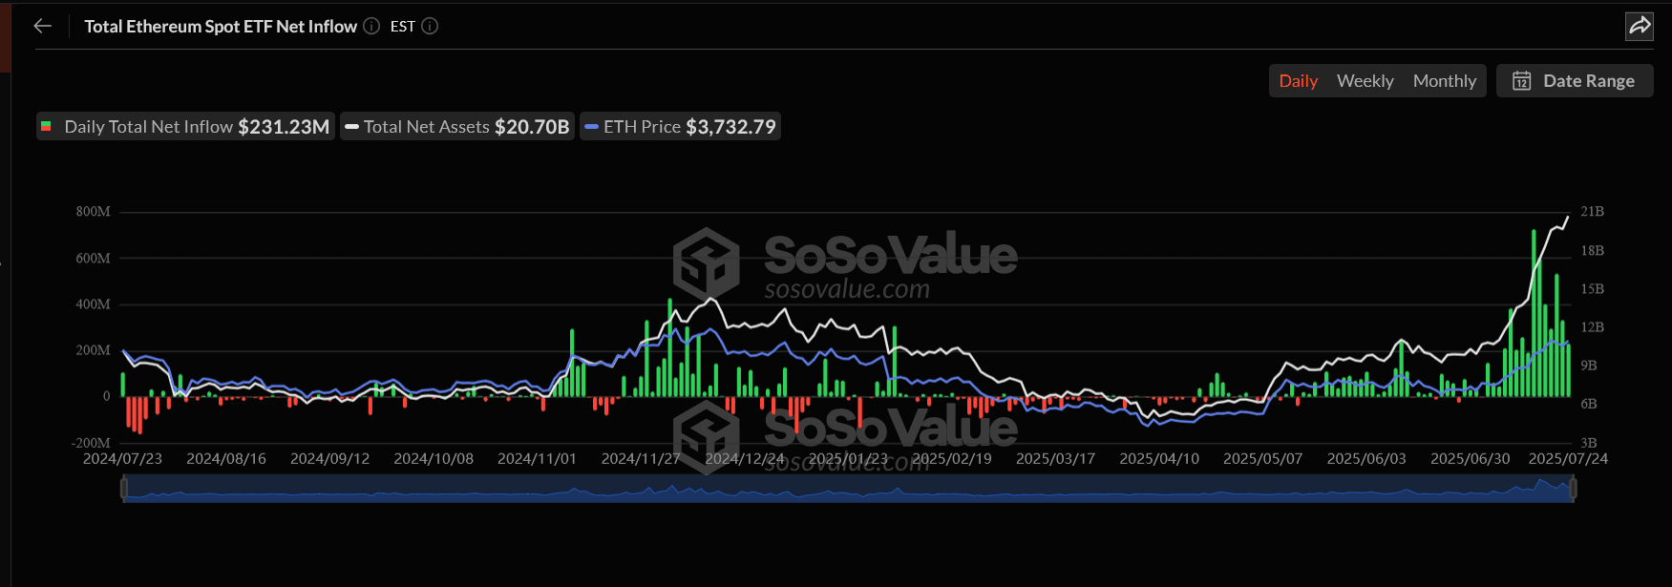The height and width of the screenshot is (587, 1672).
Task: Click the red-green Daily Net Inflow swatch
Action: click(x=46, y=127)
